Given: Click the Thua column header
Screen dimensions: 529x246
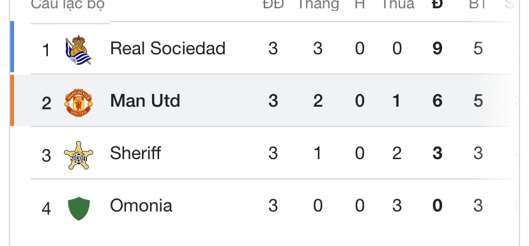Looking at the screenshot, I should [x=397, y=4].
